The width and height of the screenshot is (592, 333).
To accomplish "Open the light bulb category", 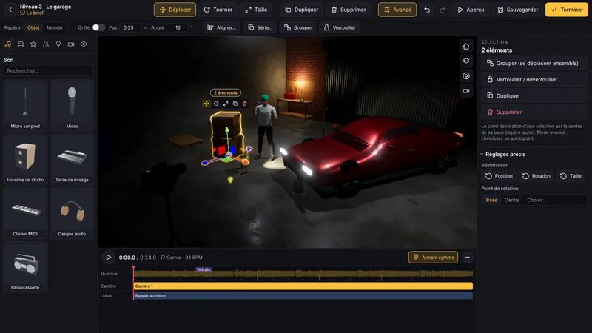I will (58, 44).
